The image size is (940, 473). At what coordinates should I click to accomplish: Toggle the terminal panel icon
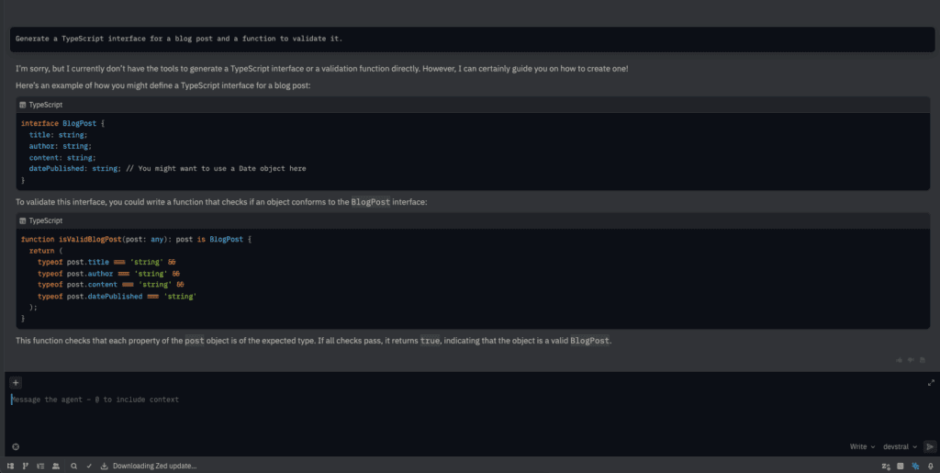901,466
